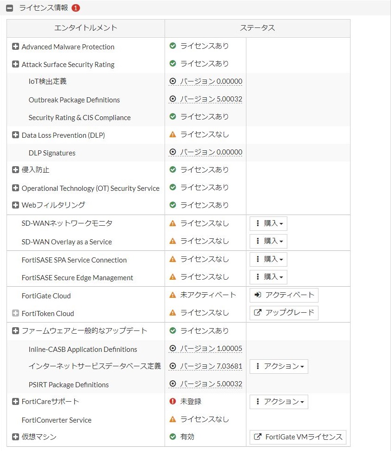Collapse the ライセンス情報 section

click(9, 8)
